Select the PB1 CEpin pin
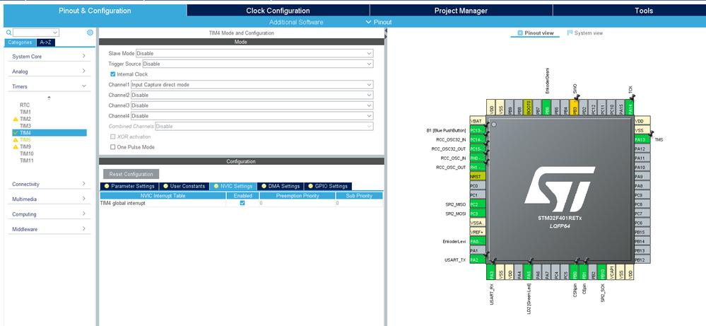706x326 pixels. 584,272
